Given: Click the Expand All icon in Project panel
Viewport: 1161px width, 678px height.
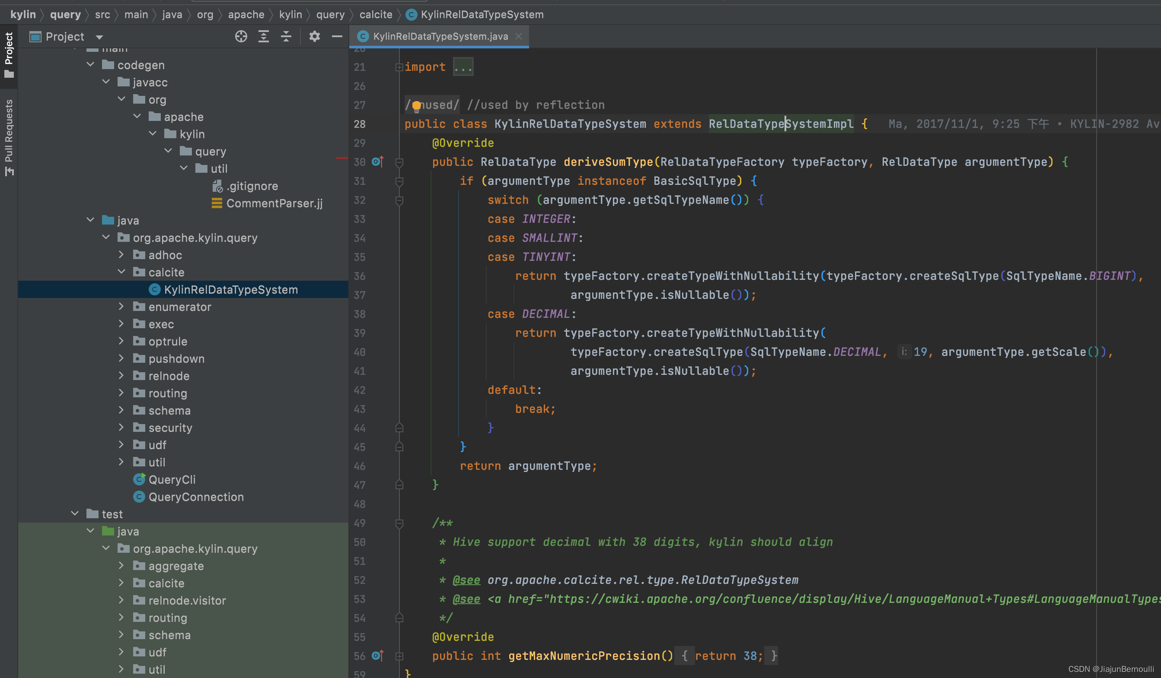Looking at the screenshot, I should [264, 36].
